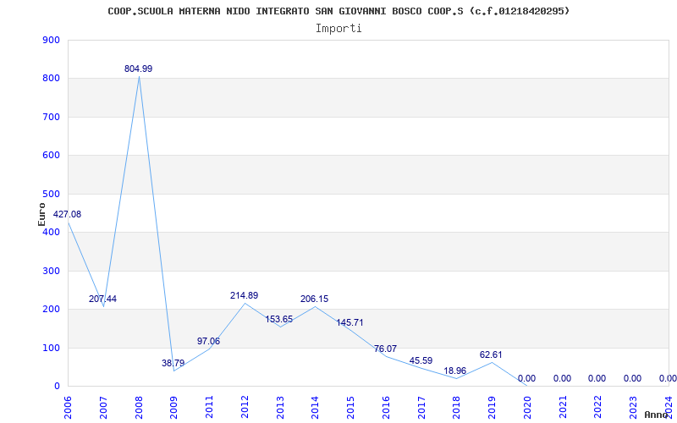Click the 800 y-axis tick label
This screenshot has width=677, height=423.
(x=52, y=78)
